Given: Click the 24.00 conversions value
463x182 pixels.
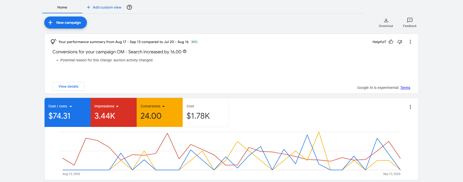Looking at the screenshot, I should tap(151, 116).
